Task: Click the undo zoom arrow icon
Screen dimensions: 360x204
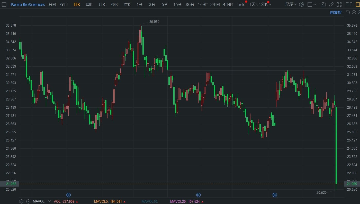Action: tap(348, 12)
